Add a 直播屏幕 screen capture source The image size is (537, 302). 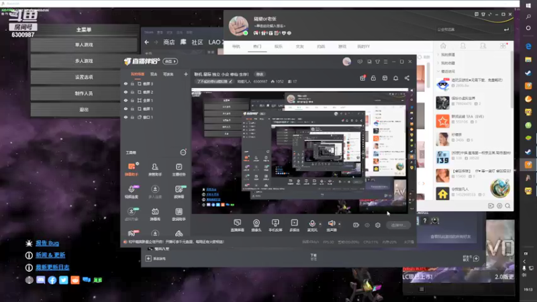pos(238,225)
